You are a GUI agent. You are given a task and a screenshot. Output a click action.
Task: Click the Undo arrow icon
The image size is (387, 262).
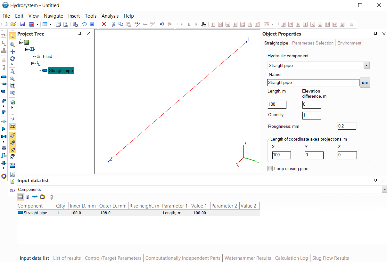coord(162,24)
